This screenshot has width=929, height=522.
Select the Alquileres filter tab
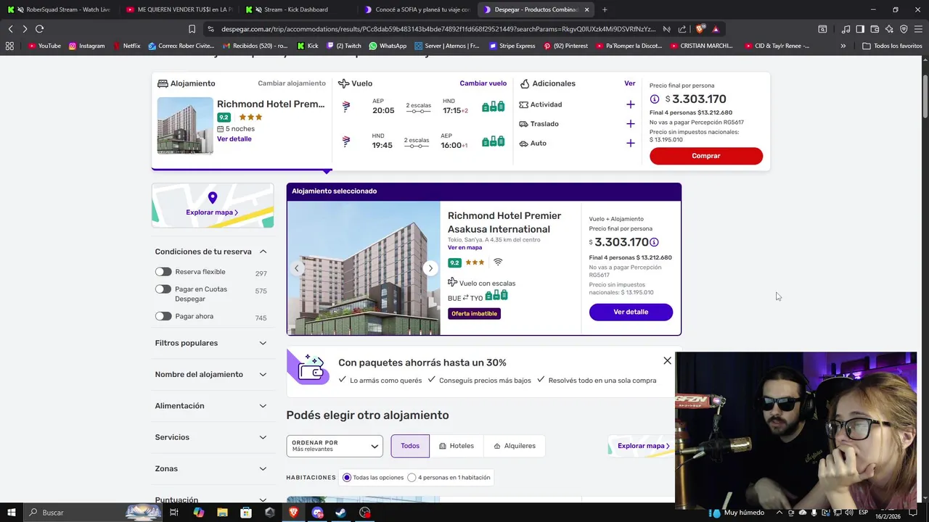click(x=515, y=446)
